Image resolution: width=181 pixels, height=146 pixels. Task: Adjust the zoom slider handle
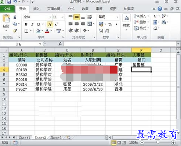click(158, 142)
